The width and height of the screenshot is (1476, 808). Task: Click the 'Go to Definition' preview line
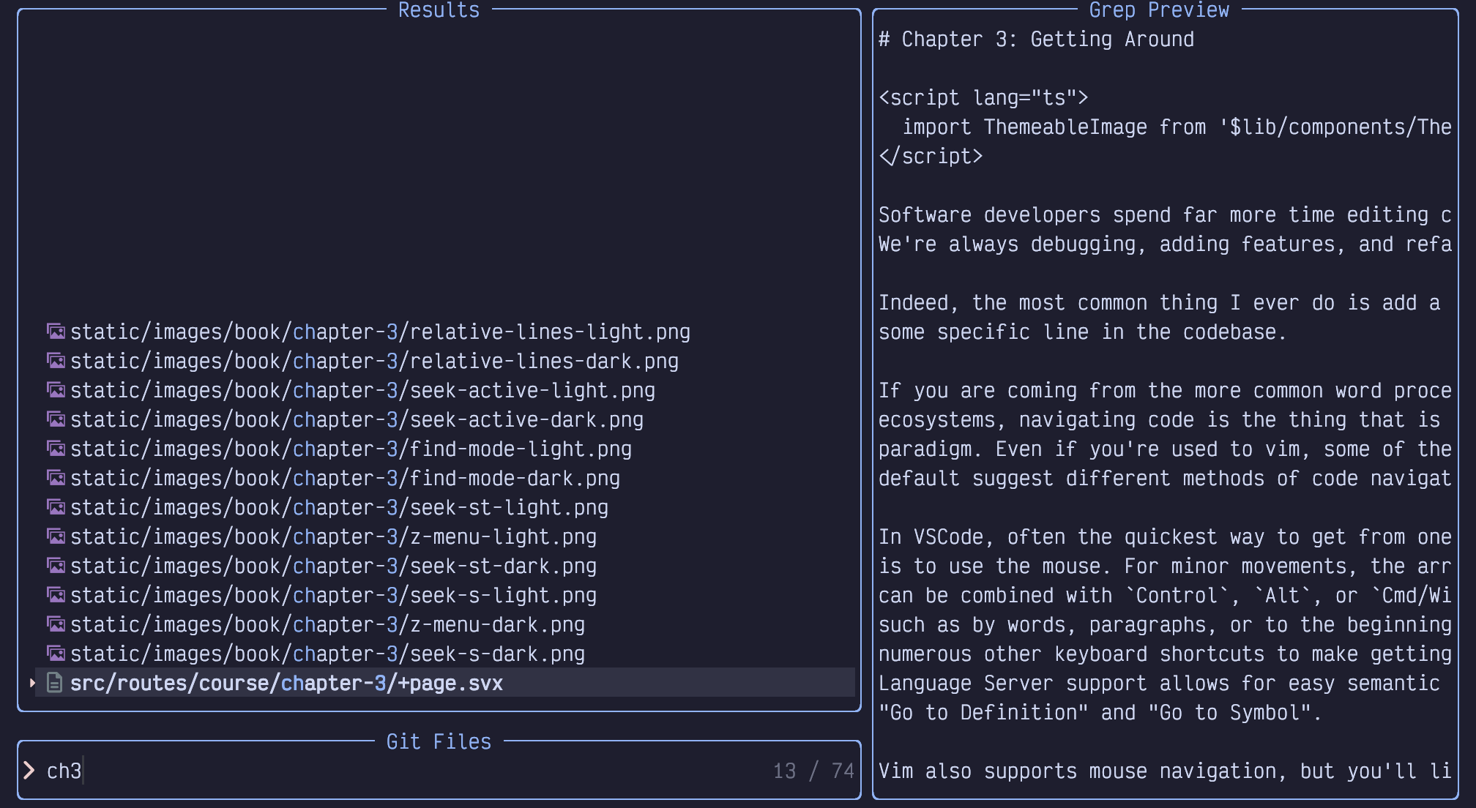[1100, 712]
